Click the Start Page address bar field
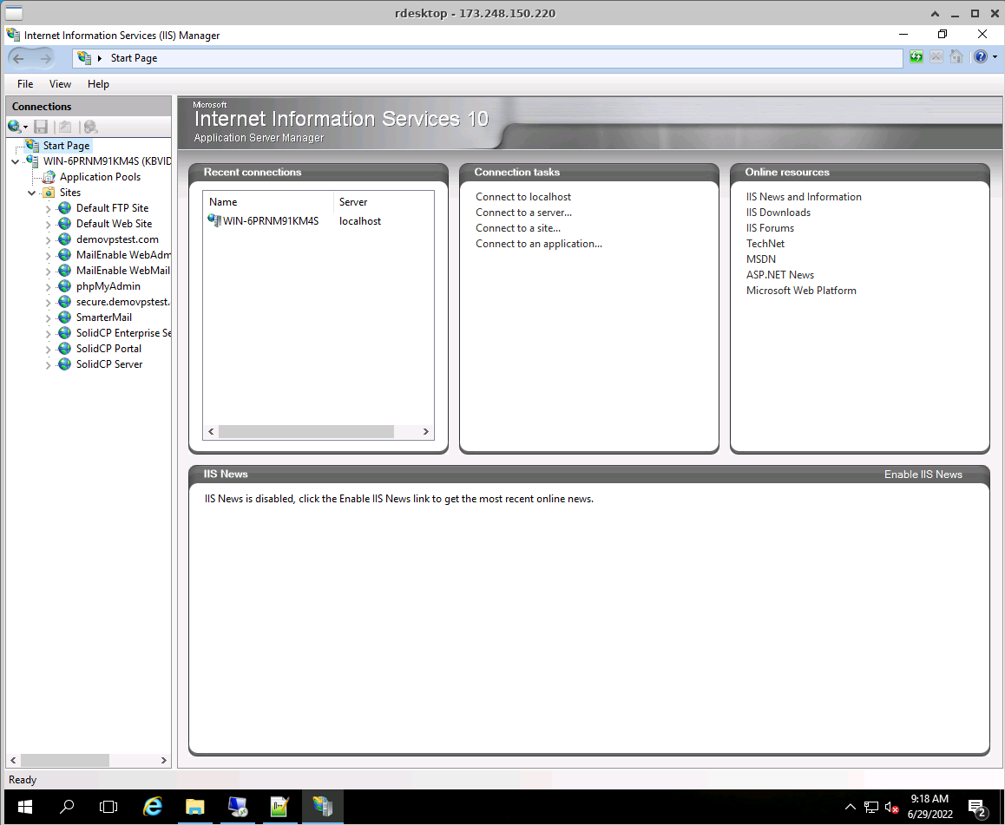The image size is (1005, 825). pos(487,58)
